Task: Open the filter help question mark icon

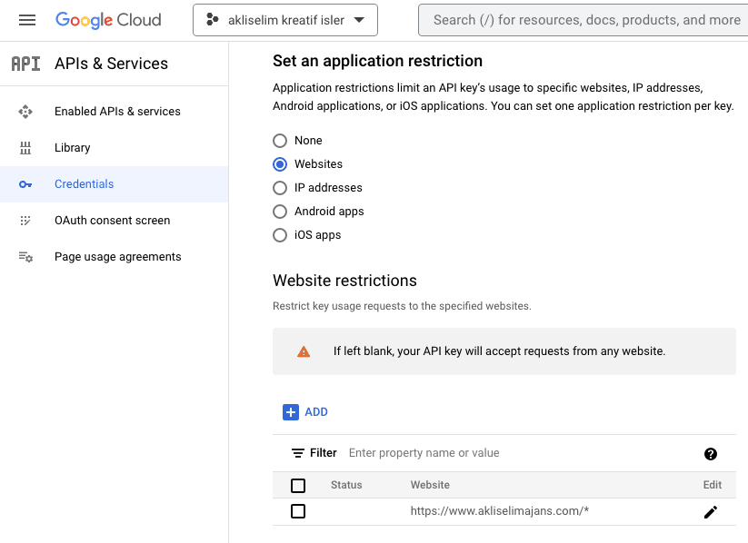Action: click(710, 454)
